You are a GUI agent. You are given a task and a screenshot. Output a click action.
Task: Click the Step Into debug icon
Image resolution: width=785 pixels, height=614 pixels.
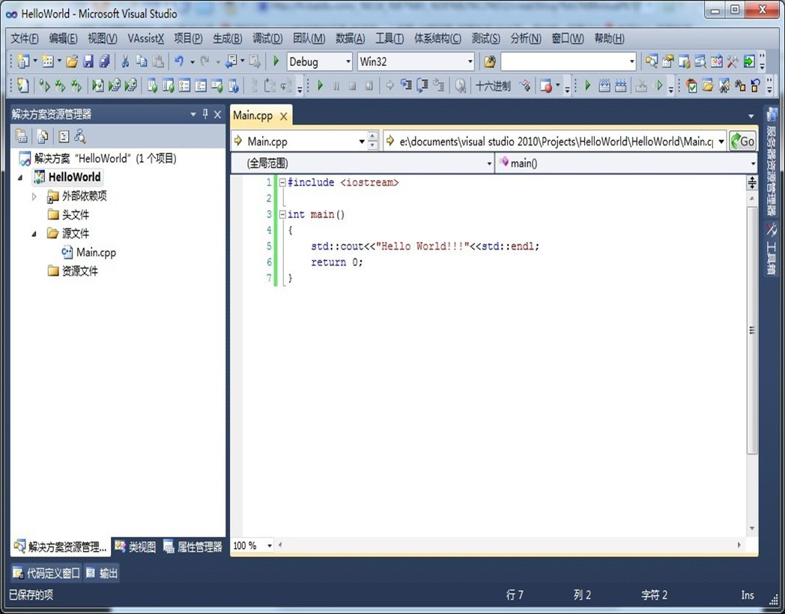pyautogui.click(x=406, y=85)
